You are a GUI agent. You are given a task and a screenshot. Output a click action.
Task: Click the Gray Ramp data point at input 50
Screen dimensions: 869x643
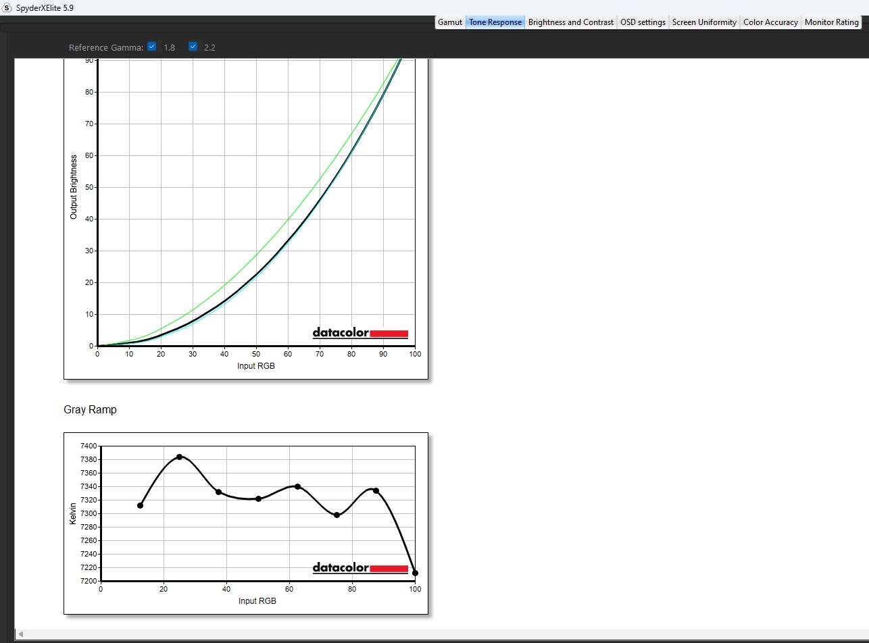point(258,498)
